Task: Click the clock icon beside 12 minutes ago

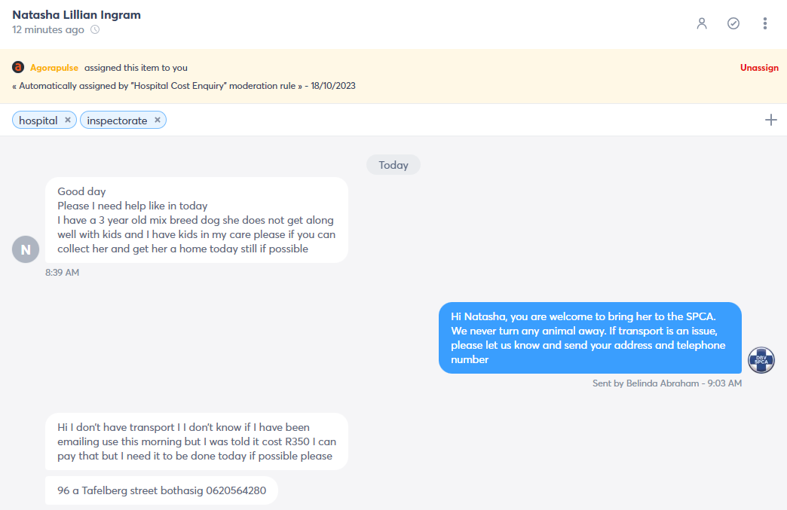Action: pos(95,29)
